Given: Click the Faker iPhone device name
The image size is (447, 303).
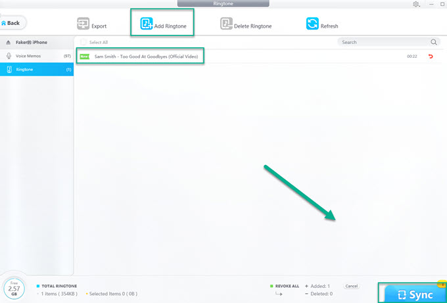Looking at the screenshot, I should tap(32, 42).
